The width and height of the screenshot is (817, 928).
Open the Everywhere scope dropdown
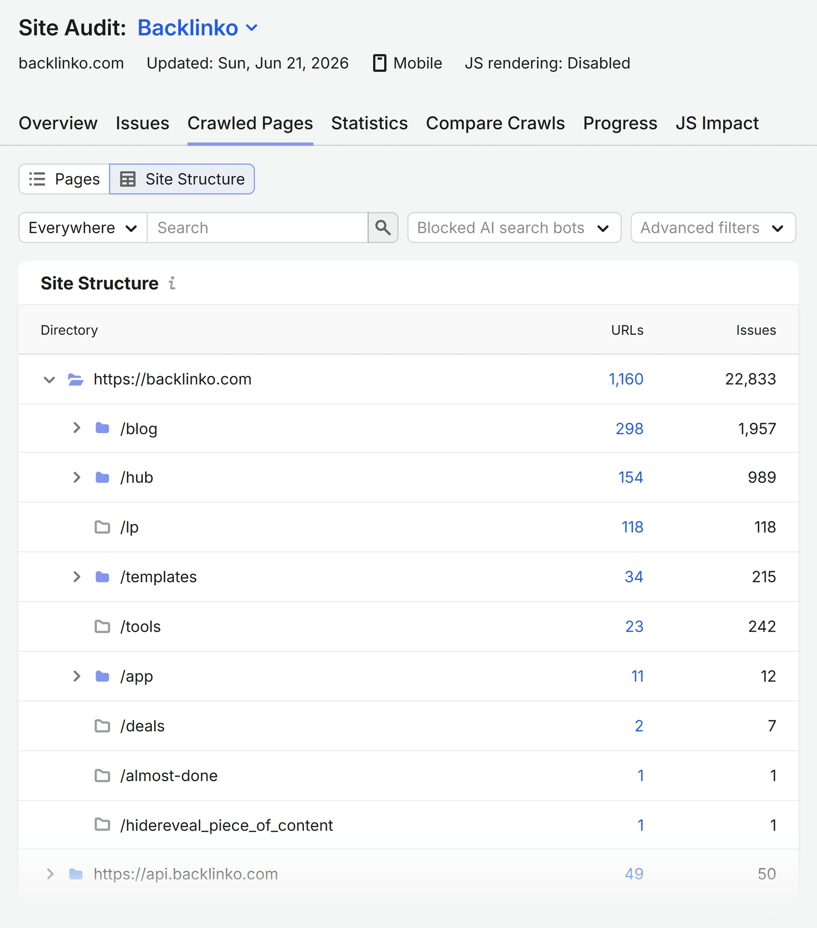pyautogui.click(x=83, y=228)
